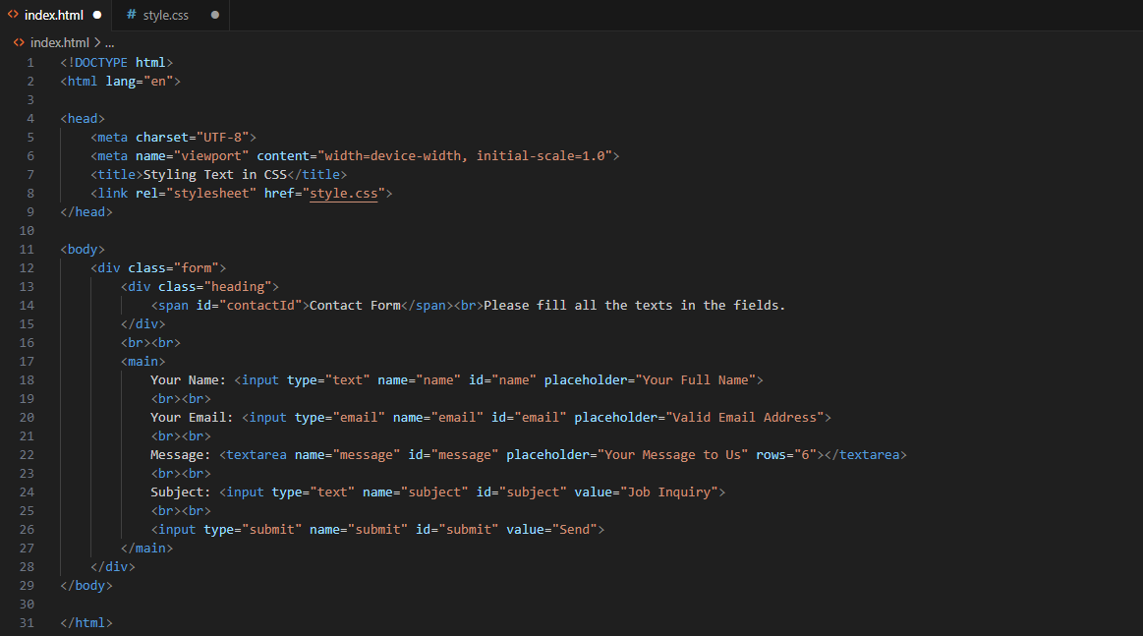Switch to the index.html tab

click(x=54, y=15)
